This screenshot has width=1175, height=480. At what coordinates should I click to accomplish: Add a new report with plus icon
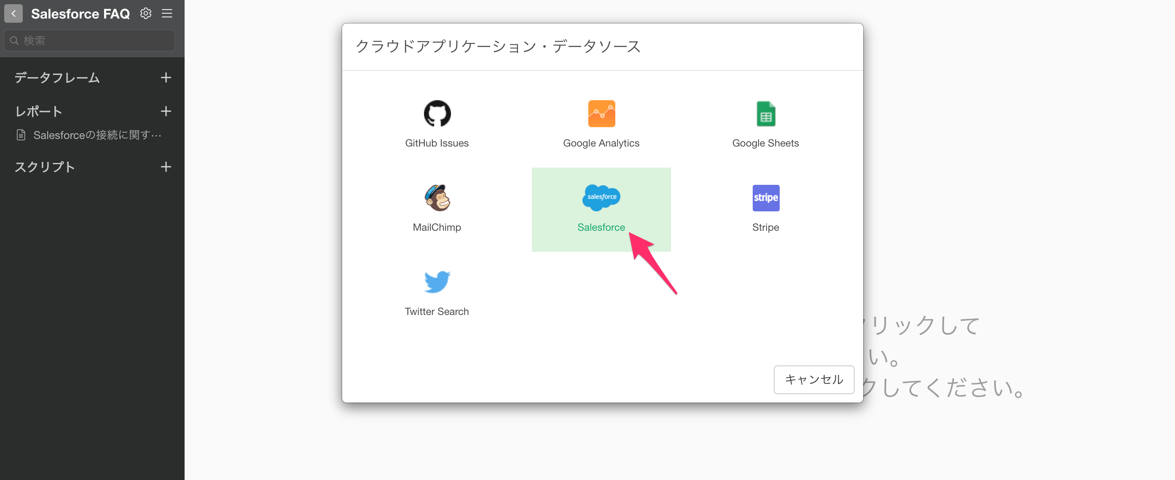point(166,111)
